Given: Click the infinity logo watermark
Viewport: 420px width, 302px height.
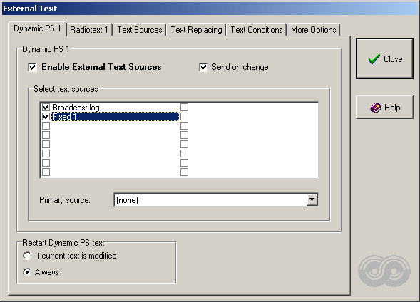Looking at the screenshot, I should tap(384, 271).
